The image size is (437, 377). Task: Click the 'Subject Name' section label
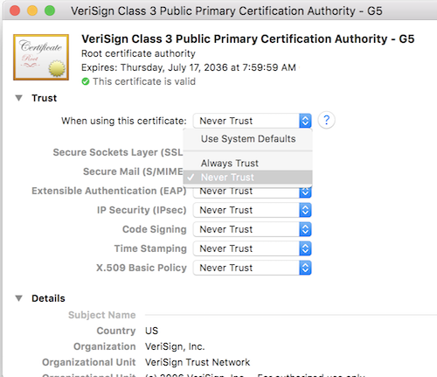pos(102,315)
